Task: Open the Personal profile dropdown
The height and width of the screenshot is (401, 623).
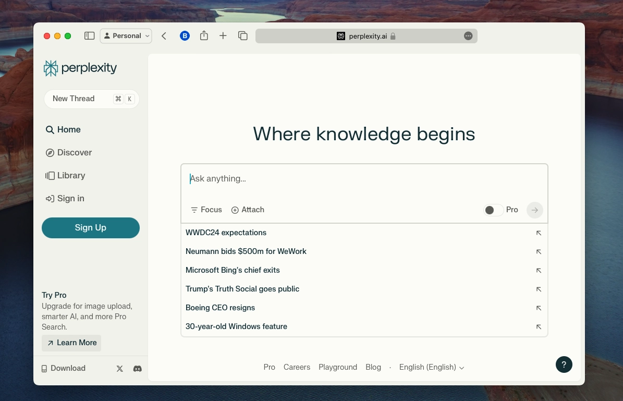Action: click(x=126, y=36)
